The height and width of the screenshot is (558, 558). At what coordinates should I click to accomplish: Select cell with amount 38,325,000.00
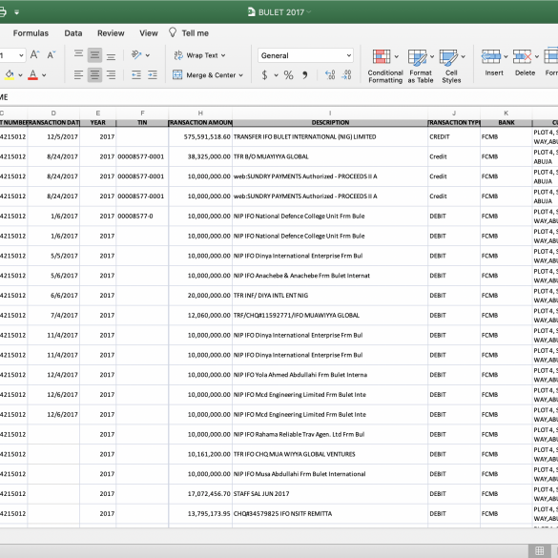click(200, 156)
